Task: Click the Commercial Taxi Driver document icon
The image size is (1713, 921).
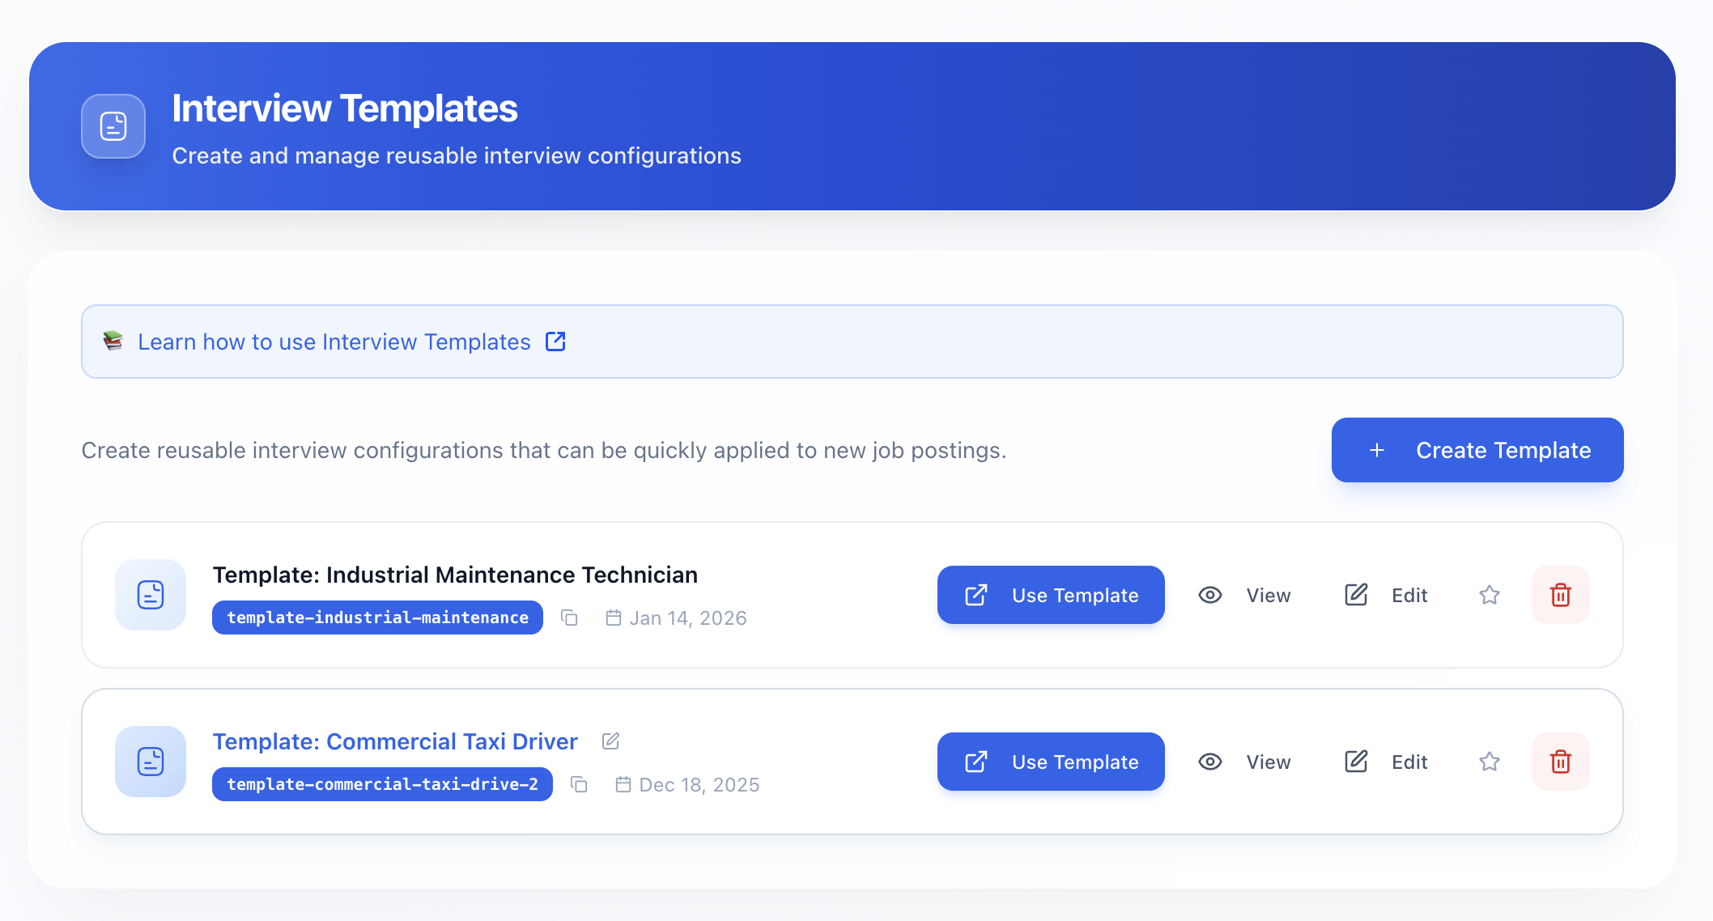Action: (151, 762)
